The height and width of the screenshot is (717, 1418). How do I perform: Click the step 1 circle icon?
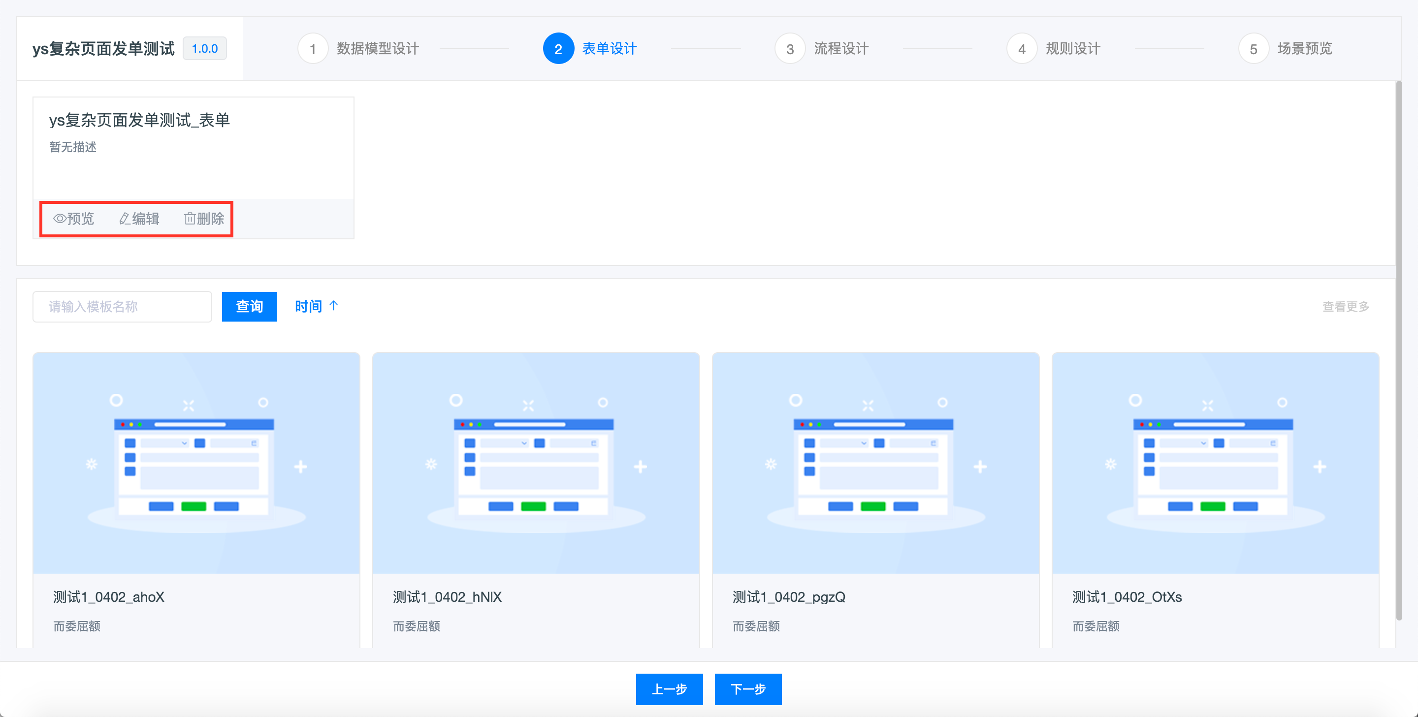click(x=313, y=49)
